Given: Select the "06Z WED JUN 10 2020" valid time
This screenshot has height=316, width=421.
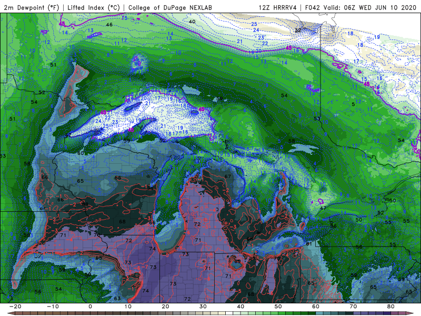Looking at the screenshot, I should tap(380, 7).
